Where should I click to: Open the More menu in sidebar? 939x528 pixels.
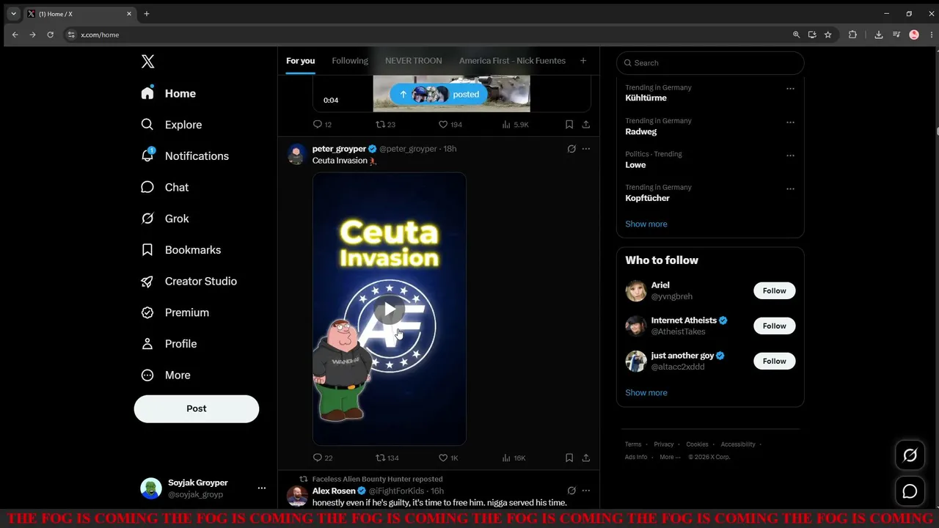(166, 375)
